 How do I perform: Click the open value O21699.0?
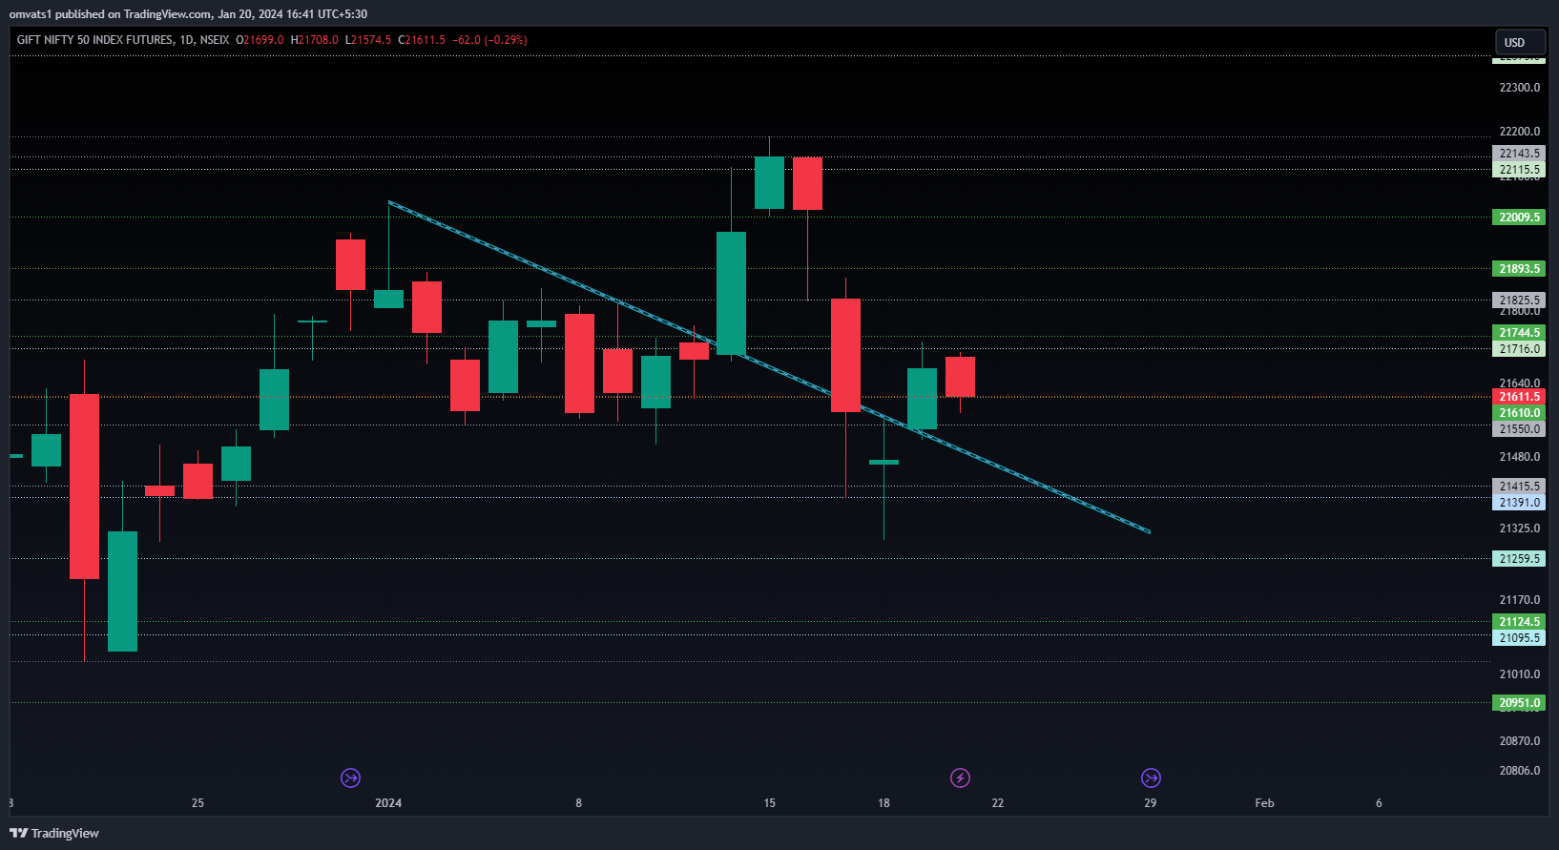pos(260,40)
